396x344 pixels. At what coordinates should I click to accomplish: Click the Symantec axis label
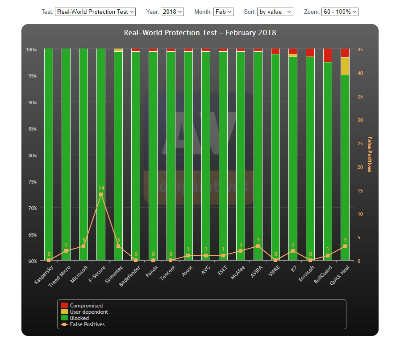114,274
